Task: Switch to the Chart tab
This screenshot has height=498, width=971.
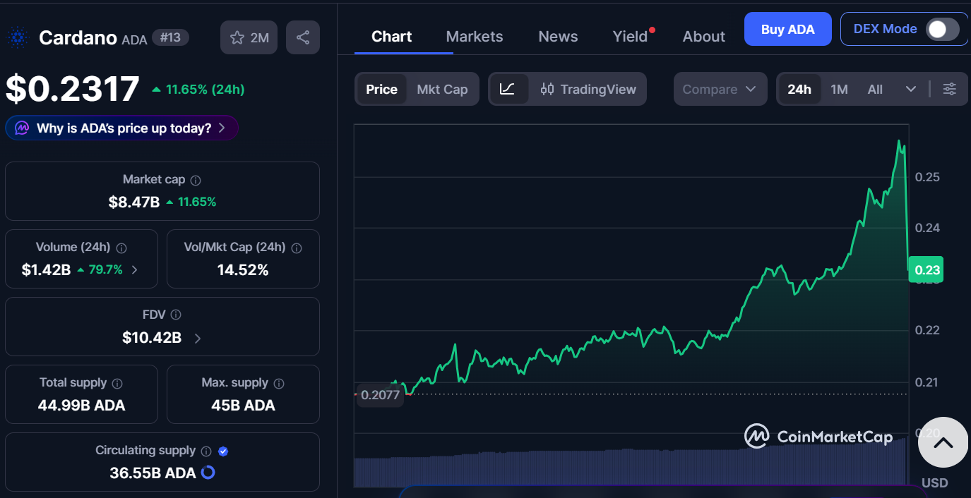Action: click(392, 37)
